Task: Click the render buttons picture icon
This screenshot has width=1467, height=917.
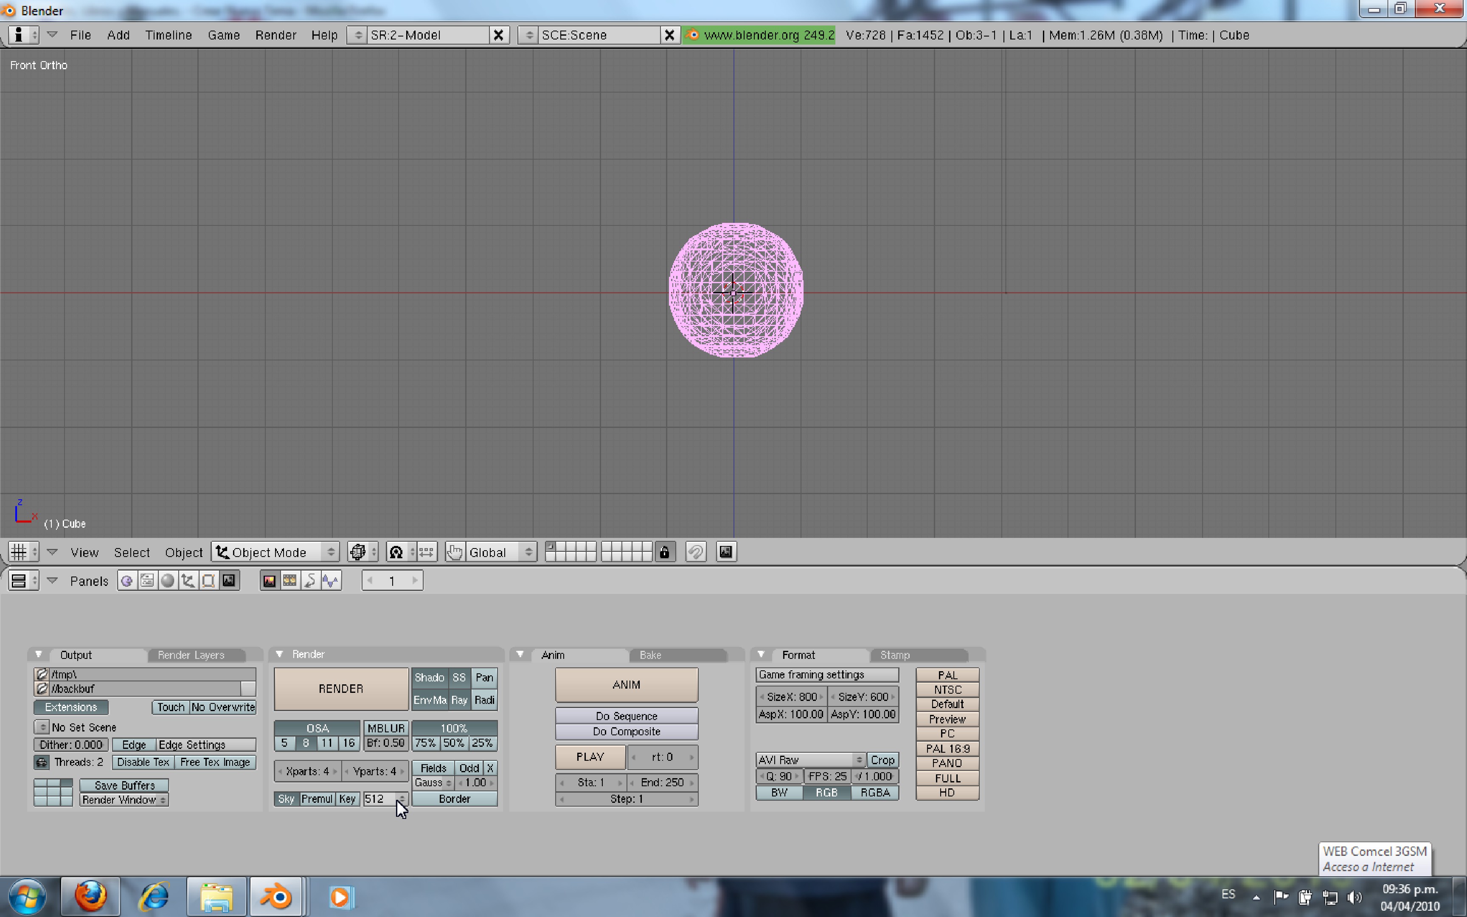Action: 269,581
